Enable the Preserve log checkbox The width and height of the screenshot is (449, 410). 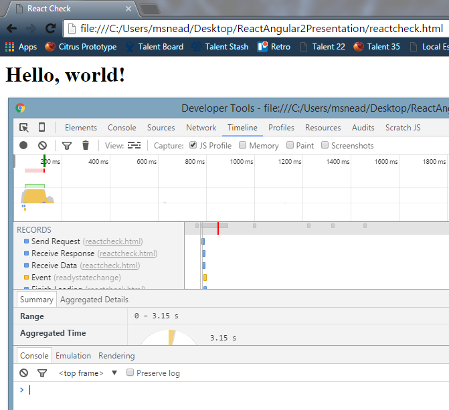(130, 372)
